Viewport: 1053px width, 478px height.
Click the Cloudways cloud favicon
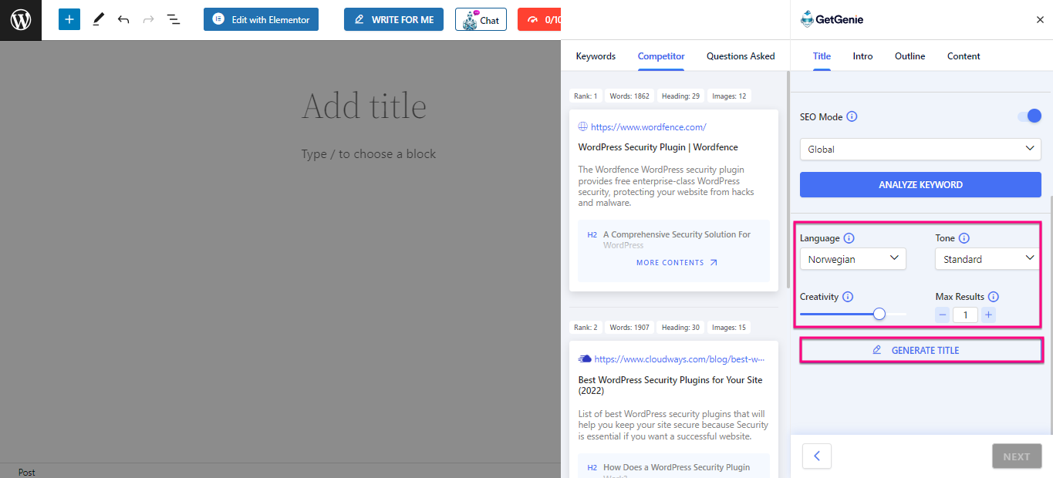[585, 358]
